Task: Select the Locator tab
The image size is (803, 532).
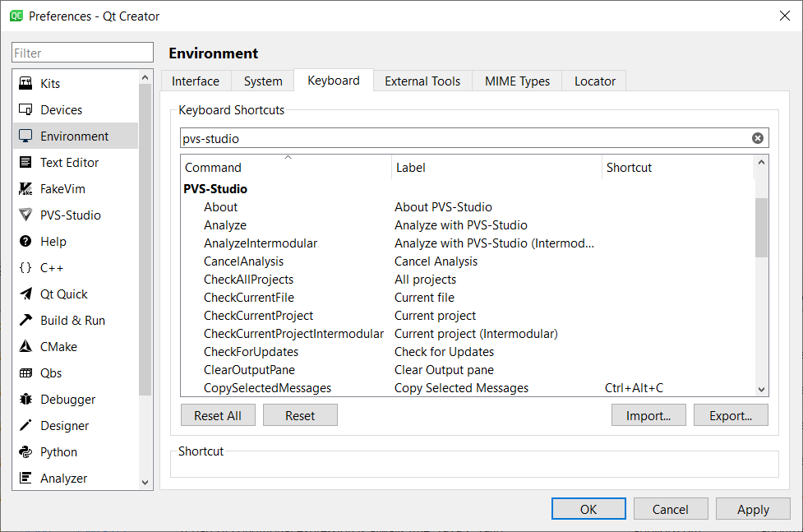Action: click(x=593, y=81)
